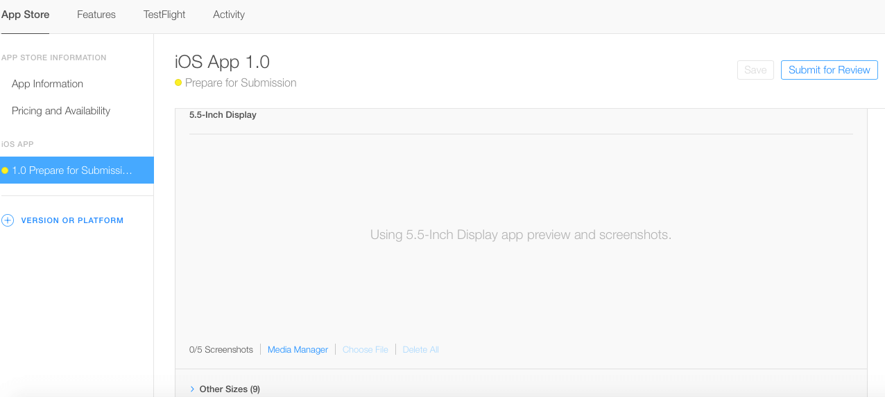
Task: Select 1.0 Prepare for Submission version
Action: [77, 170]
